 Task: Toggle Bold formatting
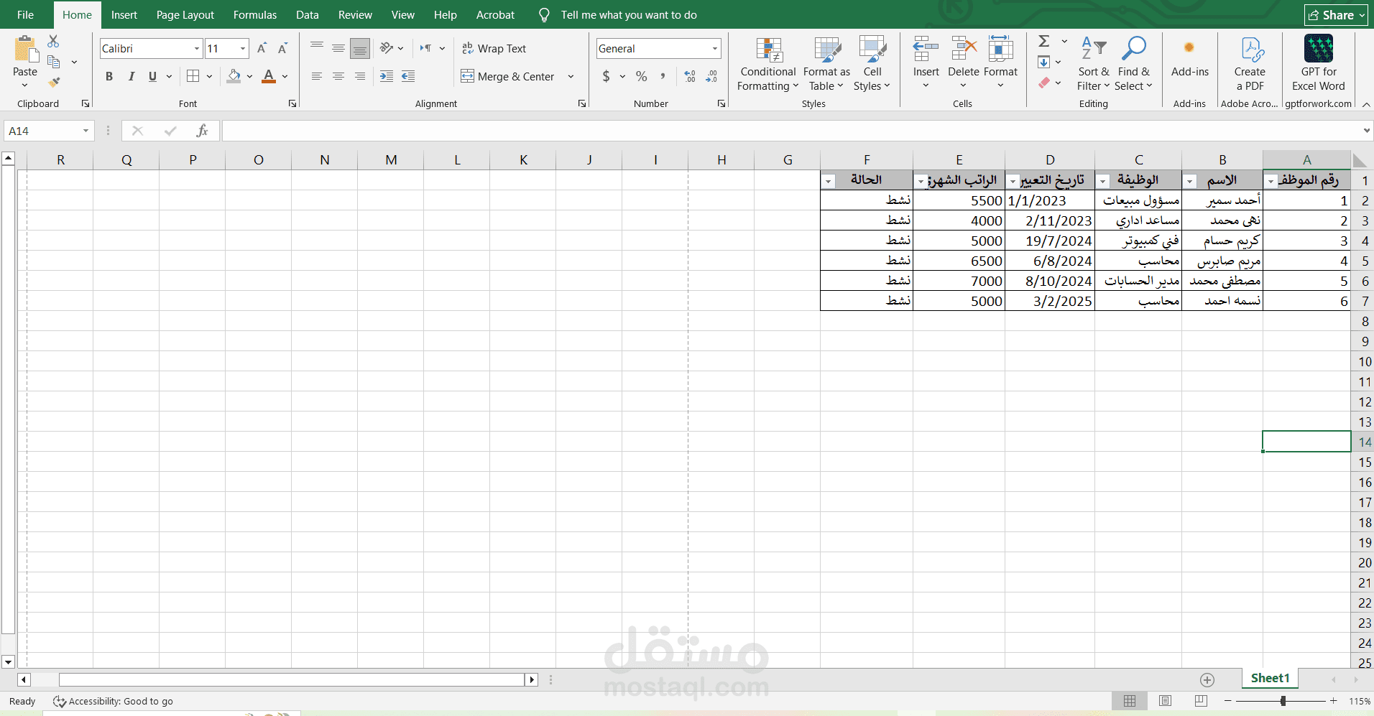pyautogui.click(x=109, y=76)
